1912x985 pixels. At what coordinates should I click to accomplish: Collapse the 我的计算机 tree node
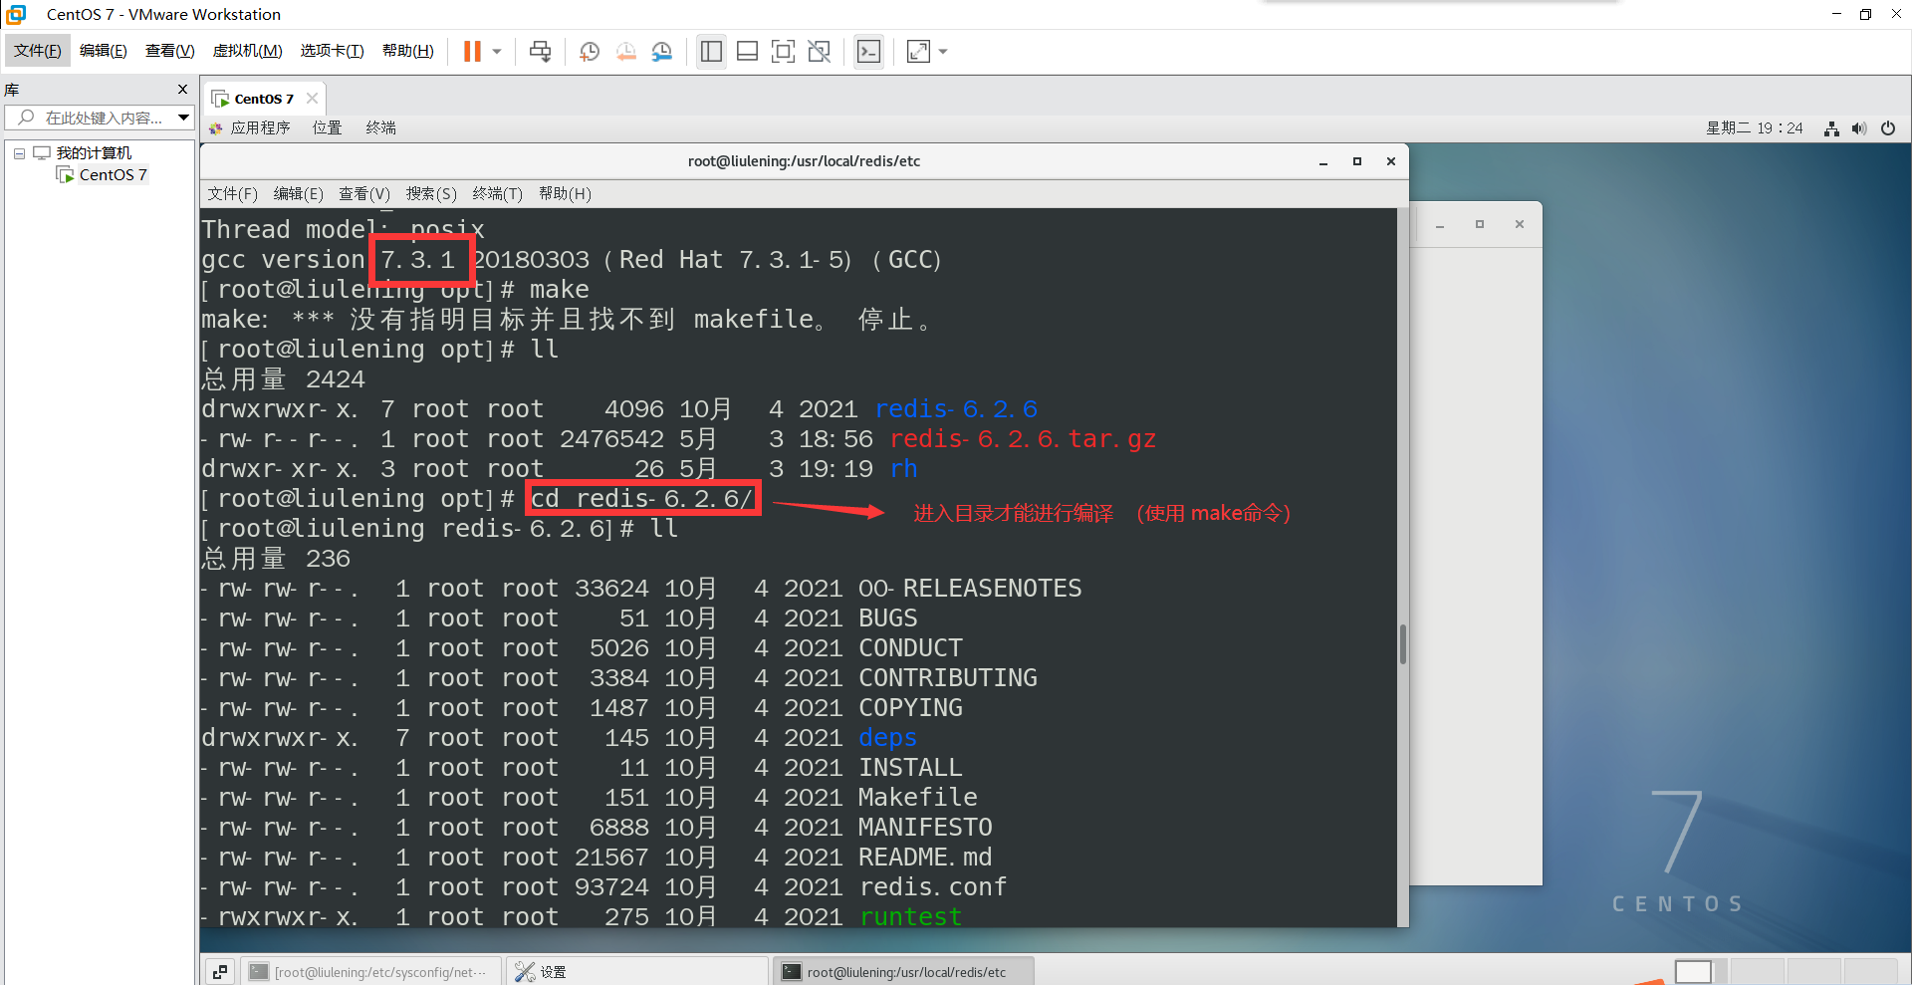tap(19, 153)
